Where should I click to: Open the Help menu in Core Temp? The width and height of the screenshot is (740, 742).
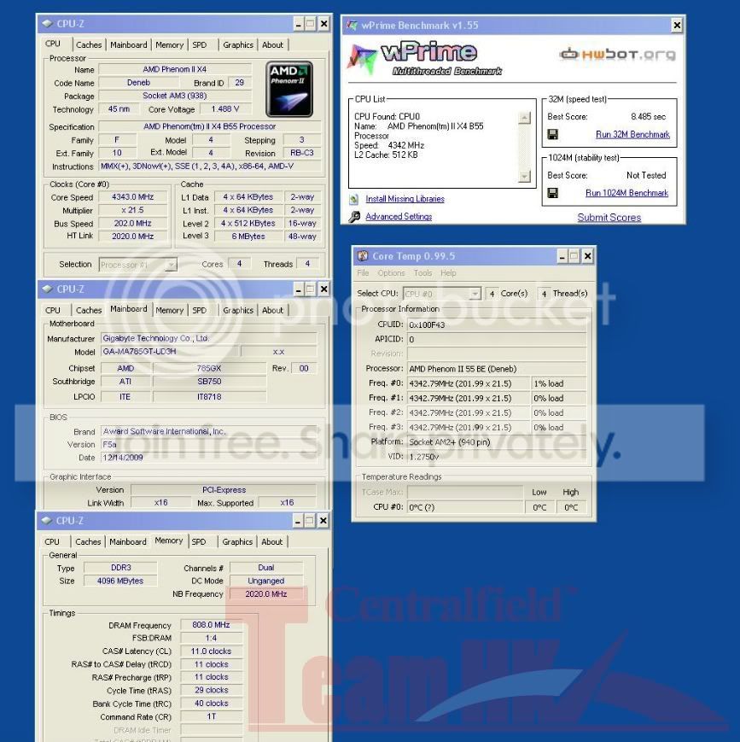tap(448, 273)
